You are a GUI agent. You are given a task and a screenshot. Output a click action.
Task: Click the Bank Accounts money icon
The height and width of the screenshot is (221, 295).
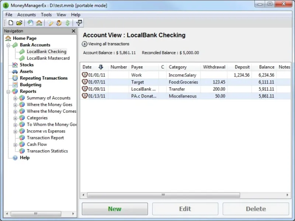point(15,45)
